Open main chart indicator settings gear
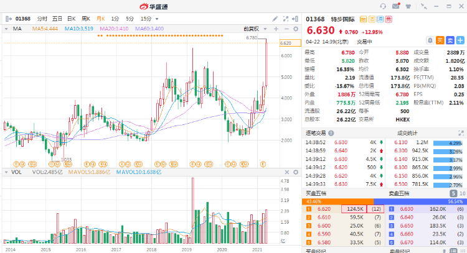Viewport: 467px width, 253px height. (x=296, y=29)
